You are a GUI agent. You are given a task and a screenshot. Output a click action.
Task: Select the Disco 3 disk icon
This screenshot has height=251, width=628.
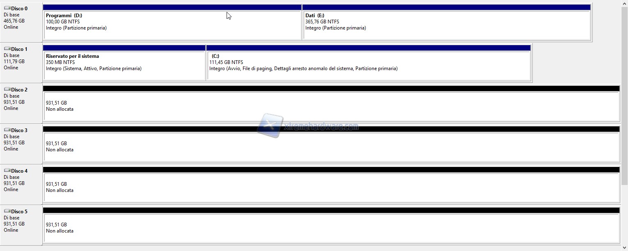pos(7,130)
